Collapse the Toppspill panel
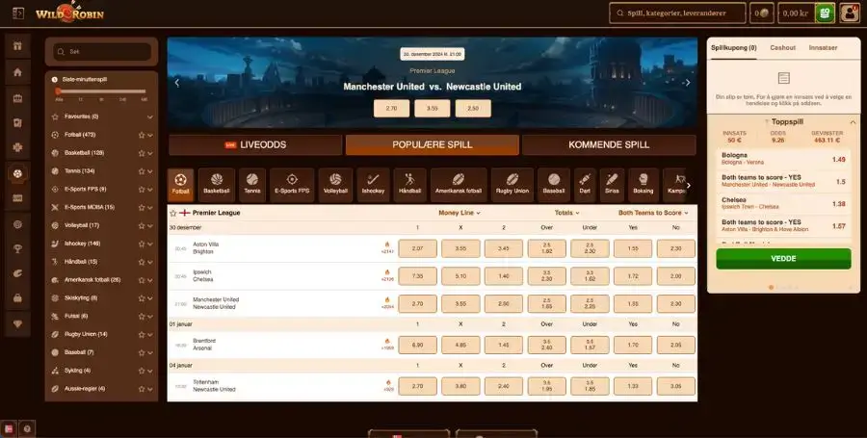The image size is (867, 438). pos(853,122)
